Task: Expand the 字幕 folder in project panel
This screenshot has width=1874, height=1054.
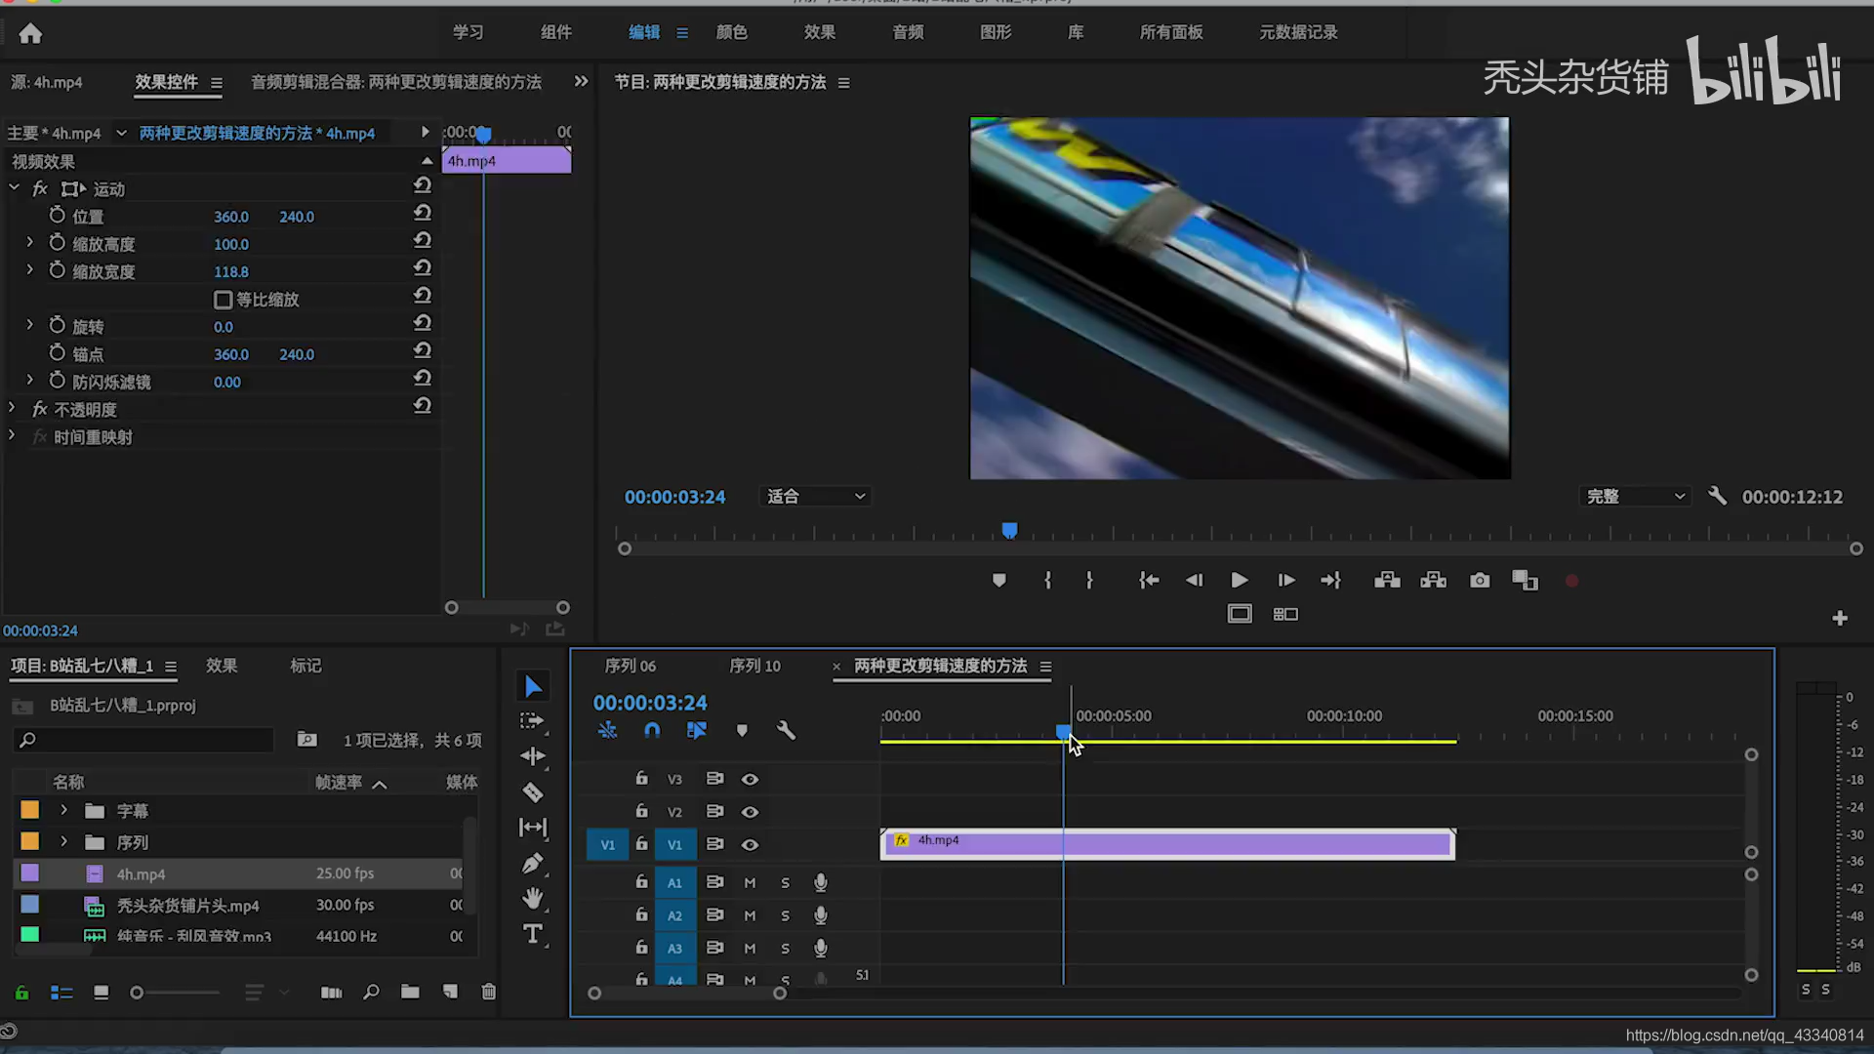Action: 64,810
